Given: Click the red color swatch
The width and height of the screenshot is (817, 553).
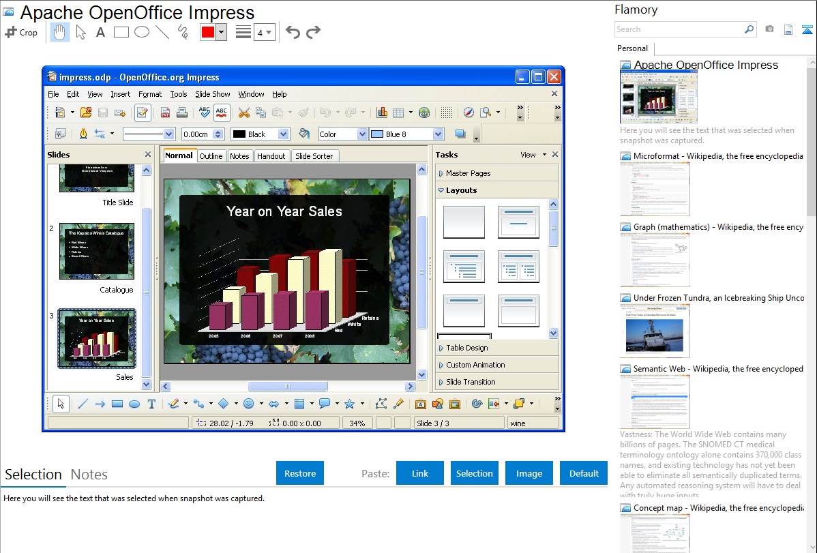Looking at the screenshot, I should pos(208,32).
